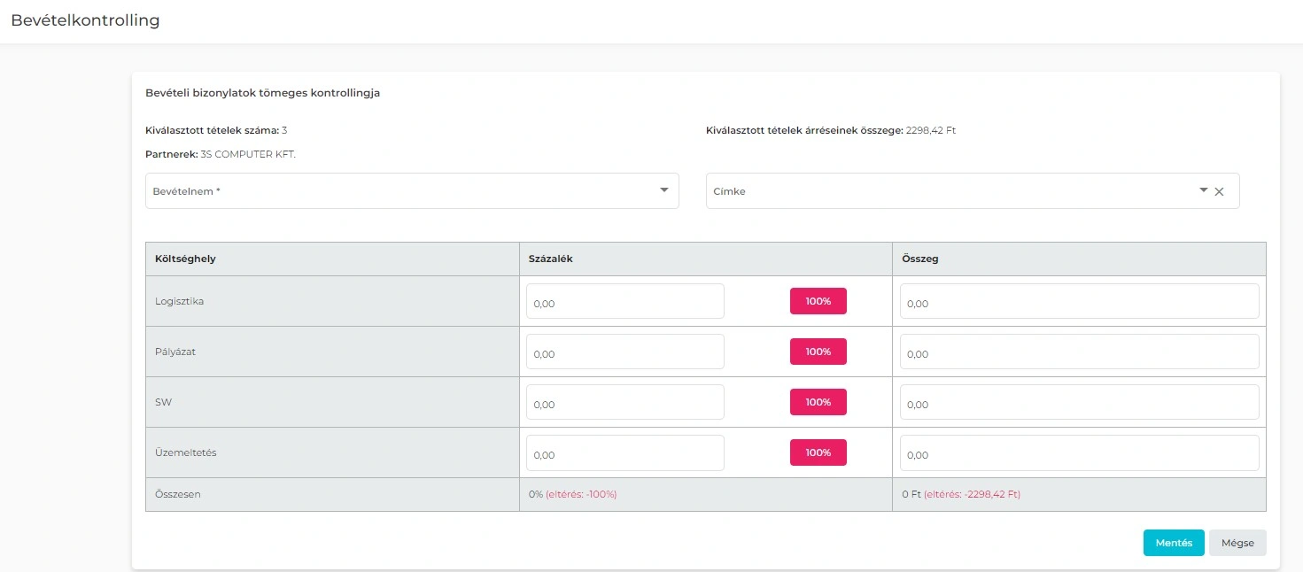Viewport: 1303px width, 572px height.
Task: Click 100% button for Pályázat row
Action: coord(818,352)
